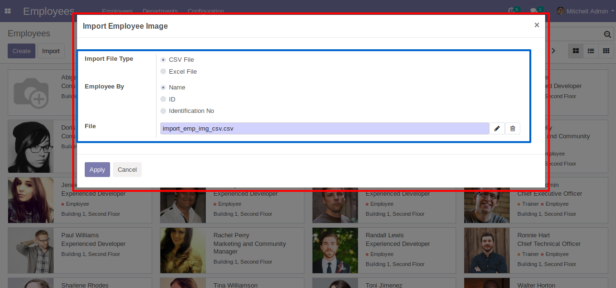Click the trash icon to clear file

tap(513, 128)
